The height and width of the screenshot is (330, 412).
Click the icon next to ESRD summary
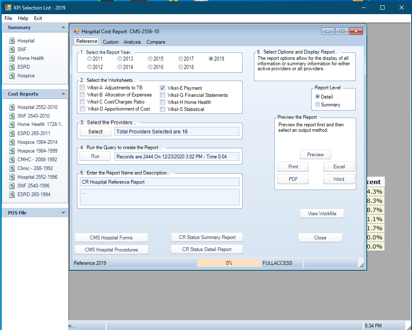(12, 66)
